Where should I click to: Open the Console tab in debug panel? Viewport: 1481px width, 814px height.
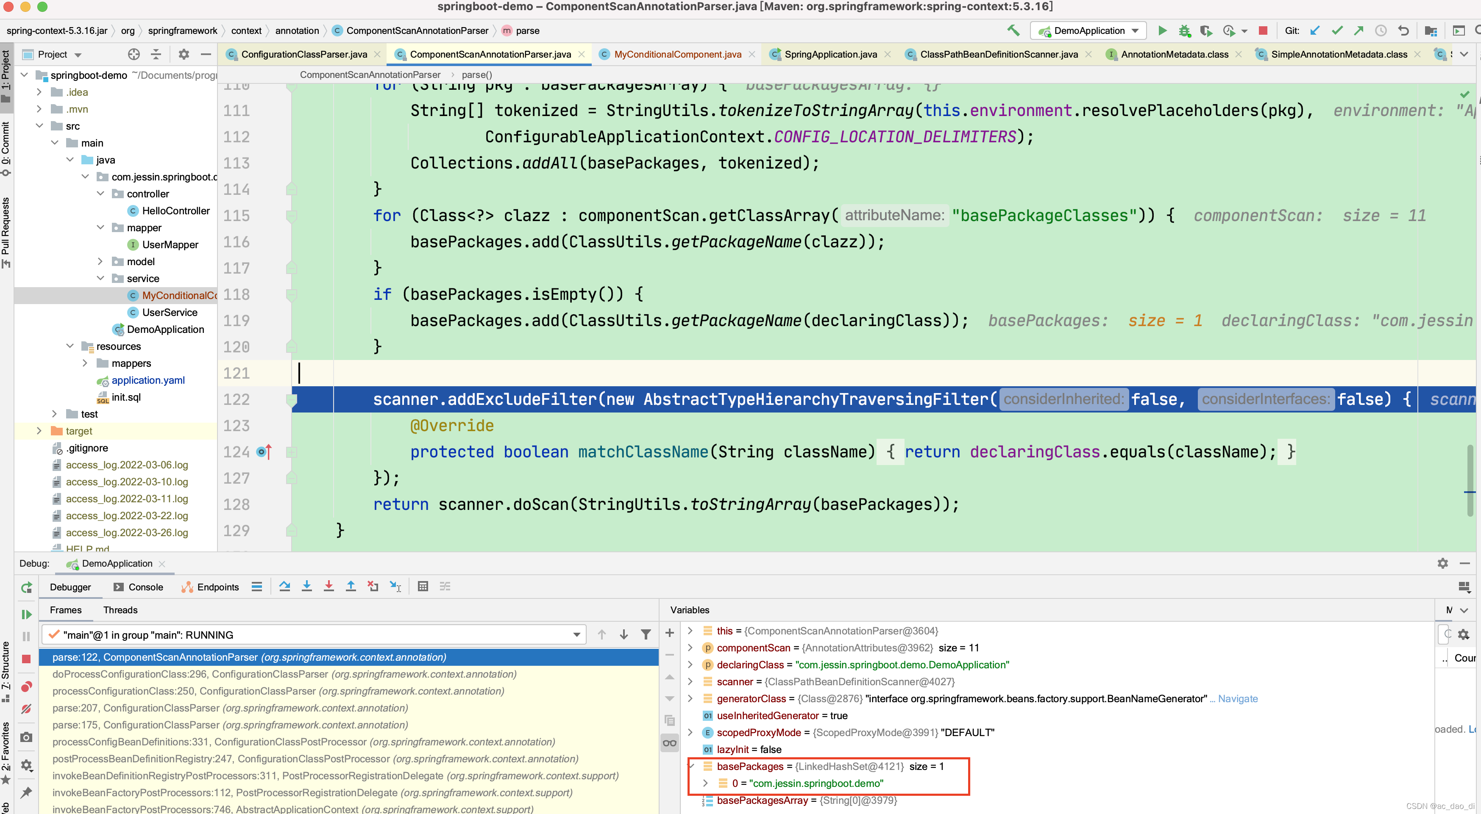tap(139, 587)
